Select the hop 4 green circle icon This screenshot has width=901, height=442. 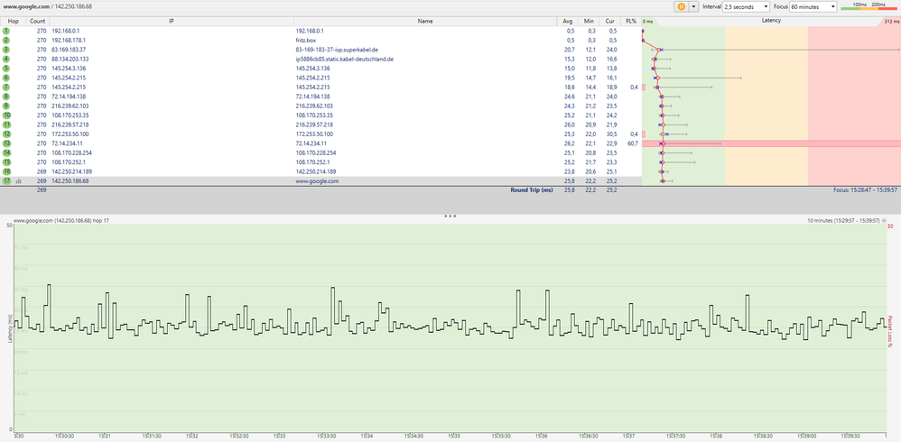click(x=6, y=59)
